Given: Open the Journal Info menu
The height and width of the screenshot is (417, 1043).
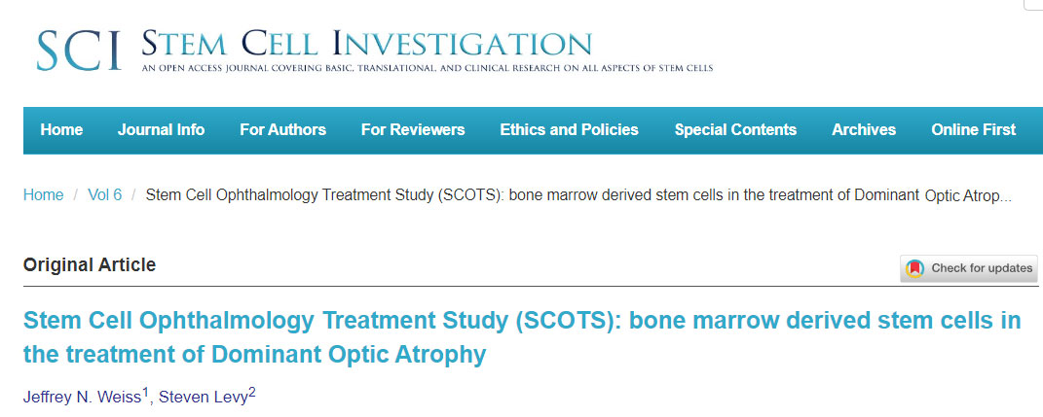Looking at the screenshot, I should tap(162, 129).
